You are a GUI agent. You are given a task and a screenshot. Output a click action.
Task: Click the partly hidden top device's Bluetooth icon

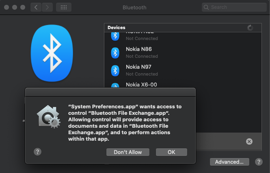point(115,36)
